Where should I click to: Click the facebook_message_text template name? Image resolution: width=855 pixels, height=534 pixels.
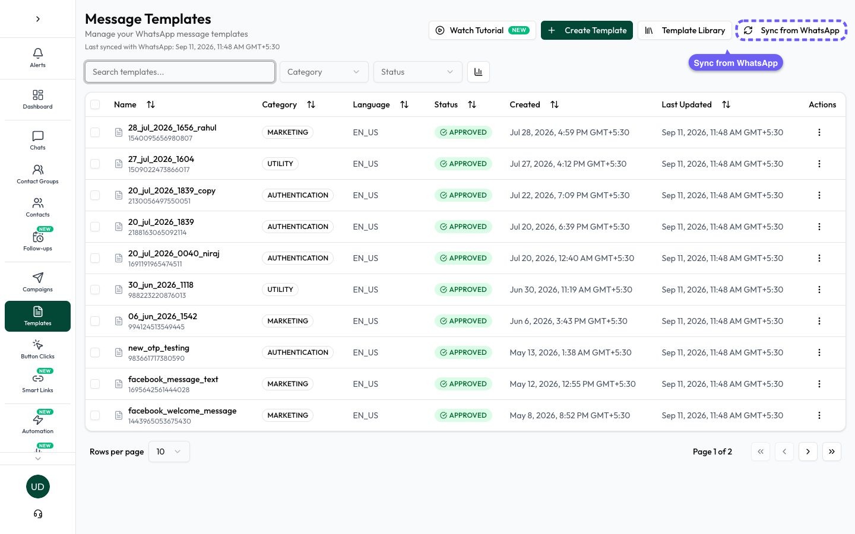173,379
